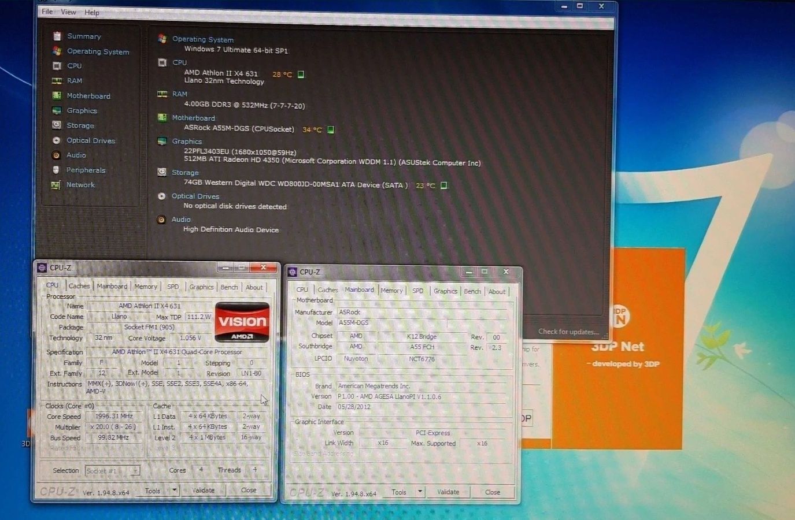Click RAM stick icon in summary pane

pos(162,94)
